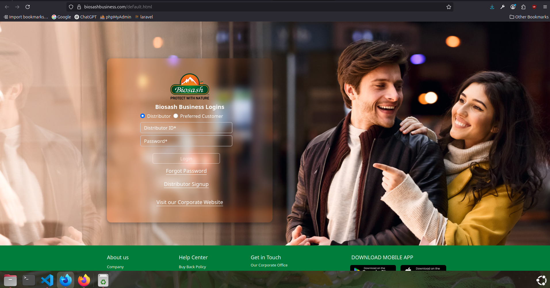
Task: Open the Terminal from the dock
Action: tap(29, 280)
